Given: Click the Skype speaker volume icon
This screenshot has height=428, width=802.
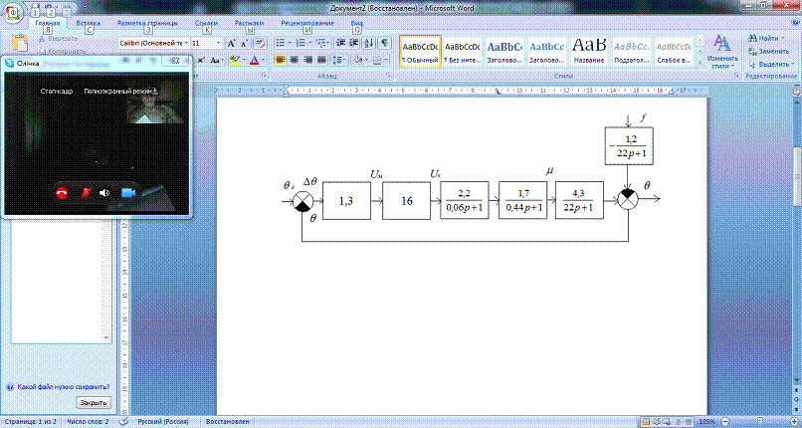Looking at the screenshot, I should coord(105,192).
